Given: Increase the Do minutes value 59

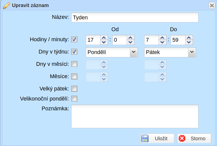Looking at the screenshot, I should coord(189,38).
